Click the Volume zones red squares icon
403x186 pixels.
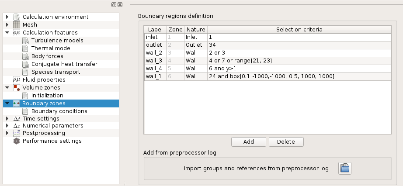coord(17,88)
